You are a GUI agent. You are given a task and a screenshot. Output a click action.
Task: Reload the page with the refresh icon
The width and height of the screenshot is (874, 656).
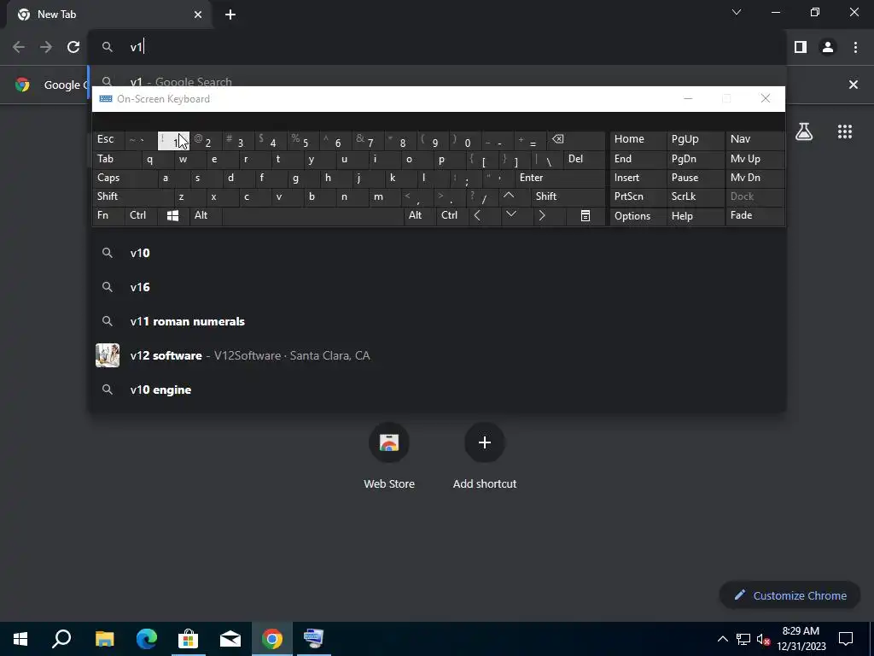[x=73, y=47]
